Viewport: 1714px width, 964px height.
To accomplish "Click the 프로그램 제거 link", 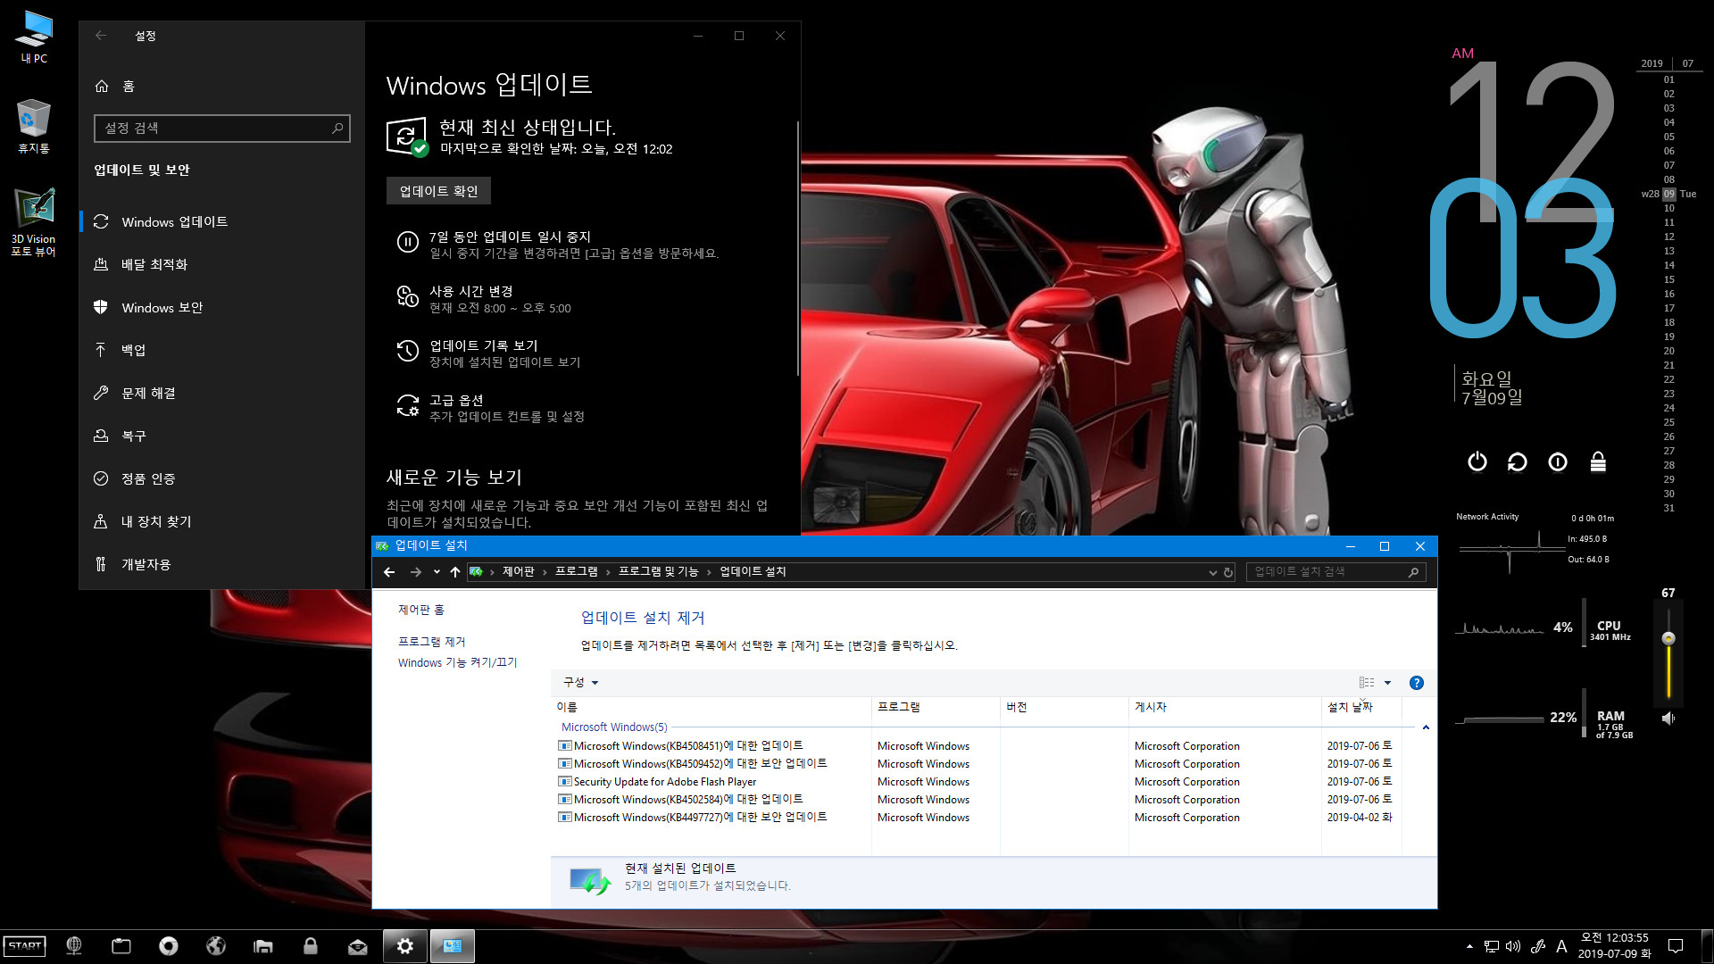I will click(x=431, y=642).
